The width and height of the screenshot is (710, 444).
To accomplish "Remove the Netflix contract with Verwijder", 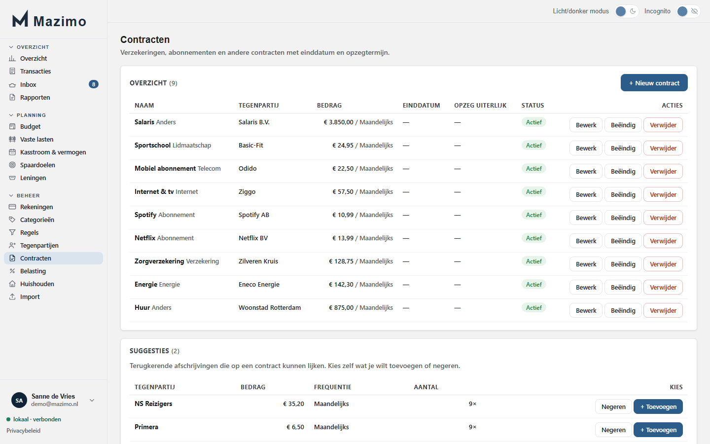I will pos(663,241).
